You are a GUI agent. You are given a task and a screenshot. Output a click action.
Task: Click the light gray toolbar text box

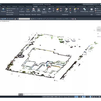[24, 19]
